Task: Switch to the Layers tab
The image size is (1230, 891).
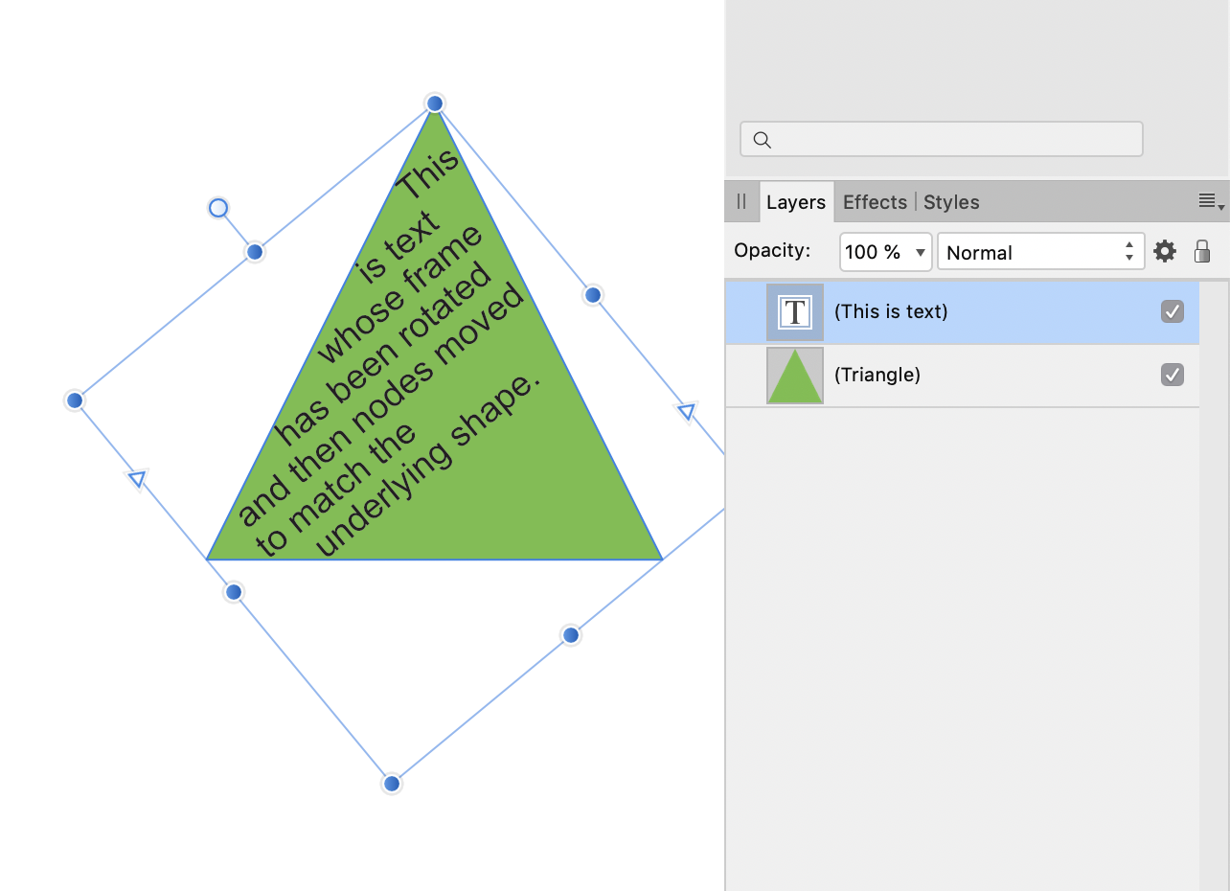Action: [796, 202]
